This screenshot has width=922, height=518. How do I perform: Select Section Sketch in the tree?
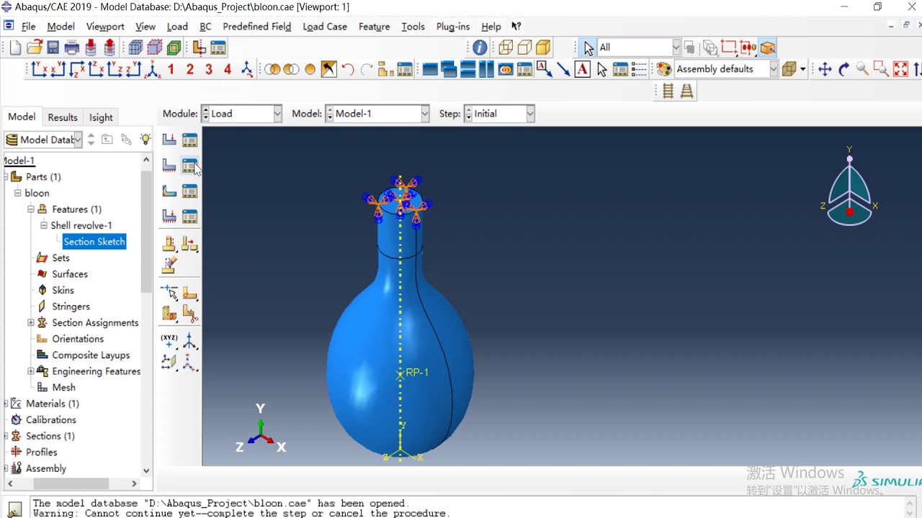pos(94,242)
